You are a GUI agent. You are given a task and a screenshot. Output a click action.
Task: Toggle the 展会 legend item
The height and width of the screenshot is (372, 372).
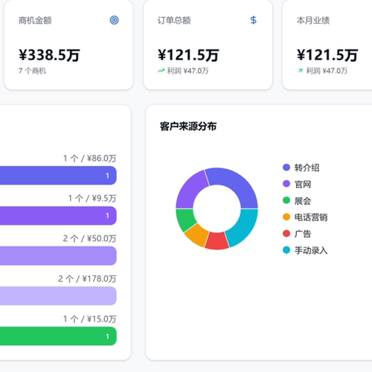tap(297, 201)
